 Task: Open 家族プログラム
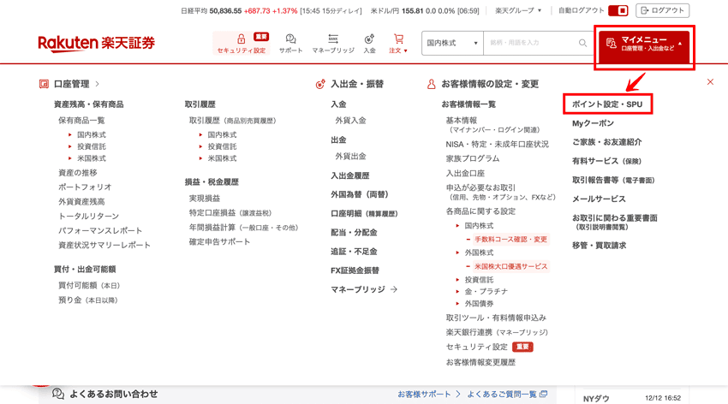point(473,158)
